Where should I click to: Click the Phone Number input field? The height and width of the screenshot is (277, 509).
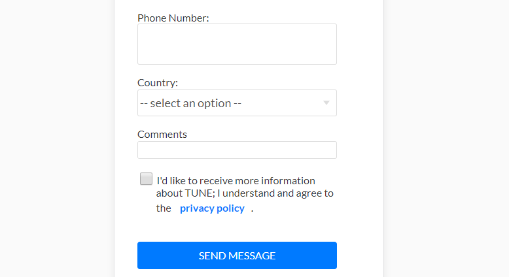(x=237, y=44)
